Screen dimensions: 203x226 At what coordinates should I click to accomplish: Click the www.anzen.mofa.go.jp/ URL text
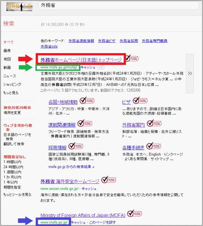coord(59,189)
